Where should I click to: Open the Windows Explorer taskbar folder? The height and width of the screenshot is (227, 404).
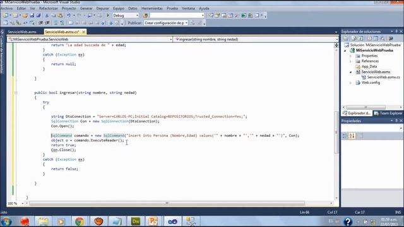point(44,221)
